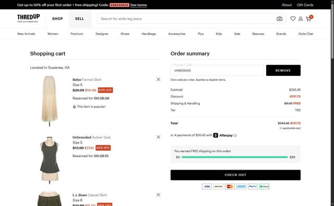
Task: Click the VANESSAIG promo code badge
Action: click(x=120, y=5)
